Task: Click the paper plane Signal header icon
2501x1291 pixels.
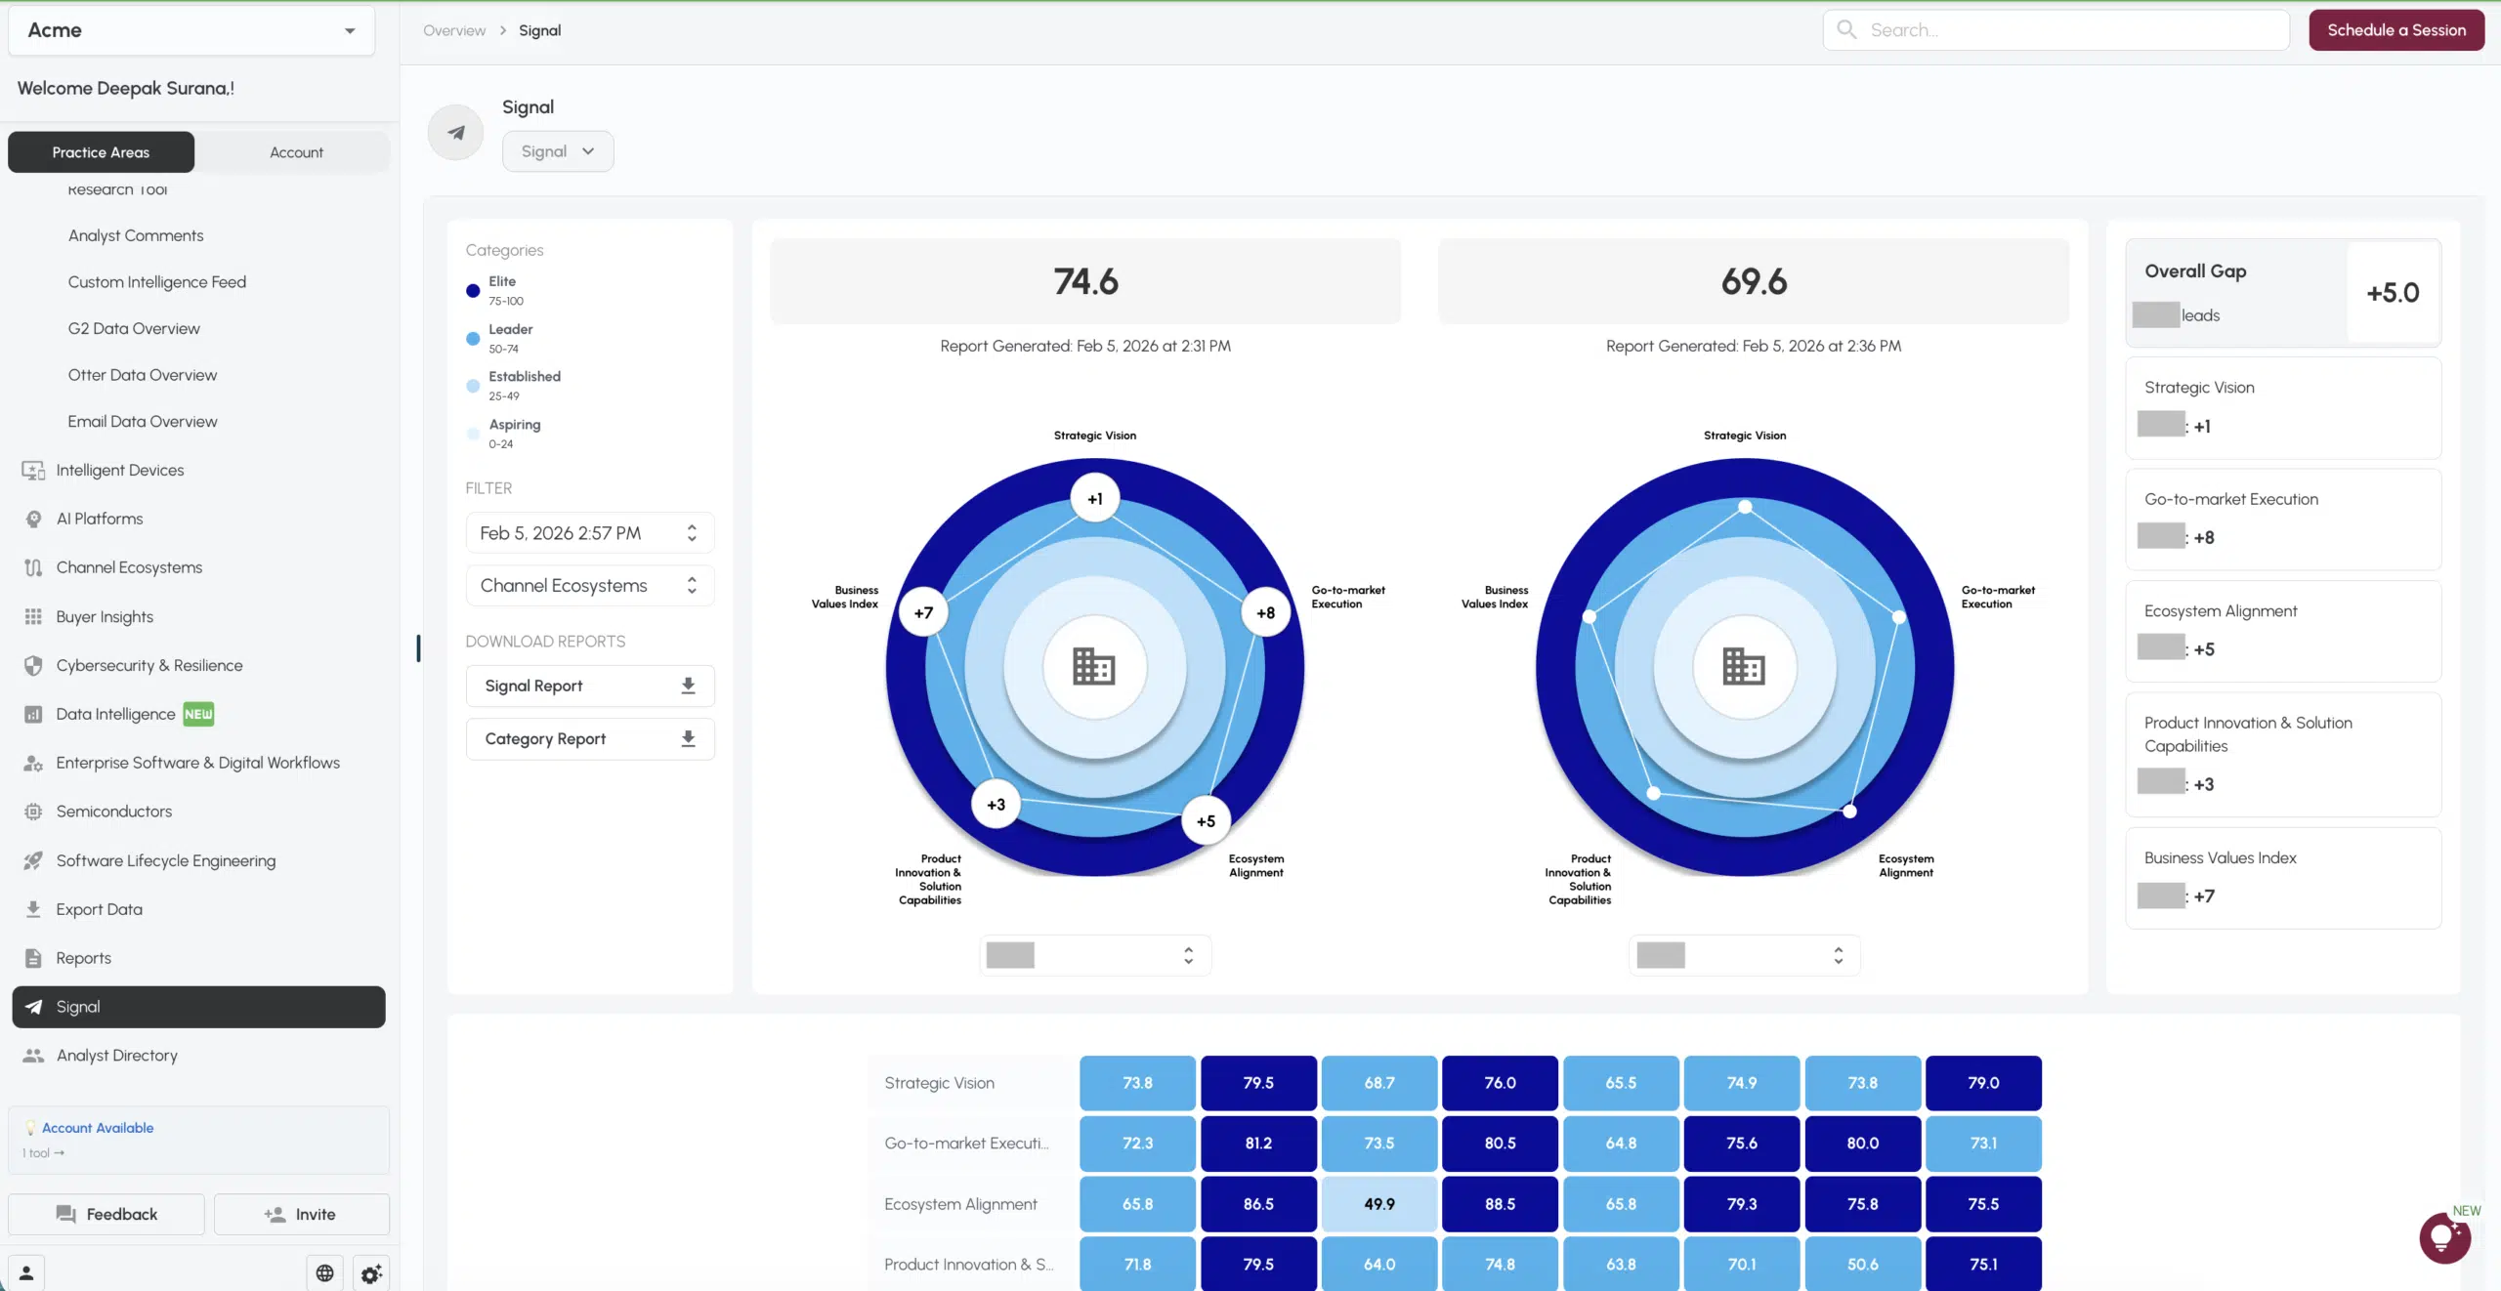Action: pos(456,132)
